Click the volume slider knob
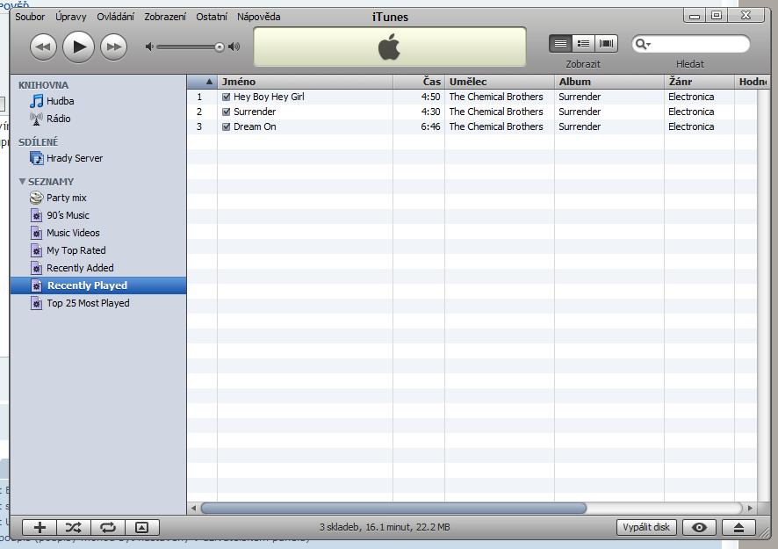The width and height of the screenshot is (778, 549). pyautogui.click(x=220, y=47)
